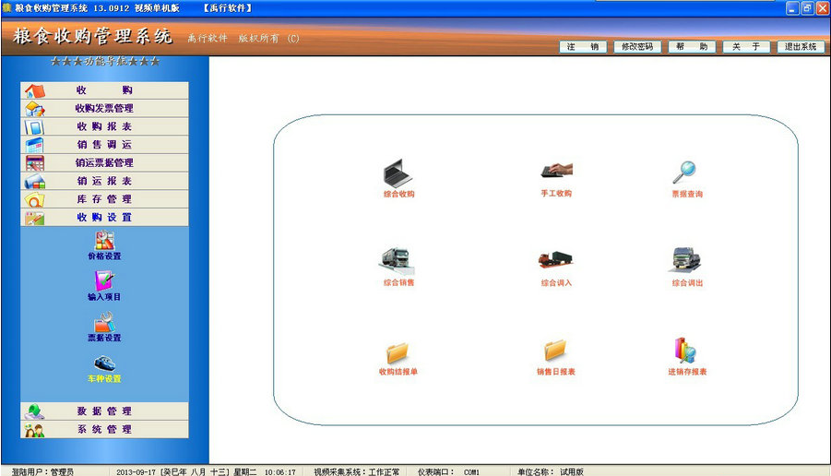Click the people icon beside 系统管理
The image size is (831, 476).
tap(35, 430)
